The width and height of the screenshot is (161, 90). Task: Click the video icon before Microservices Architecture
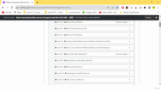tap(65, 80)
